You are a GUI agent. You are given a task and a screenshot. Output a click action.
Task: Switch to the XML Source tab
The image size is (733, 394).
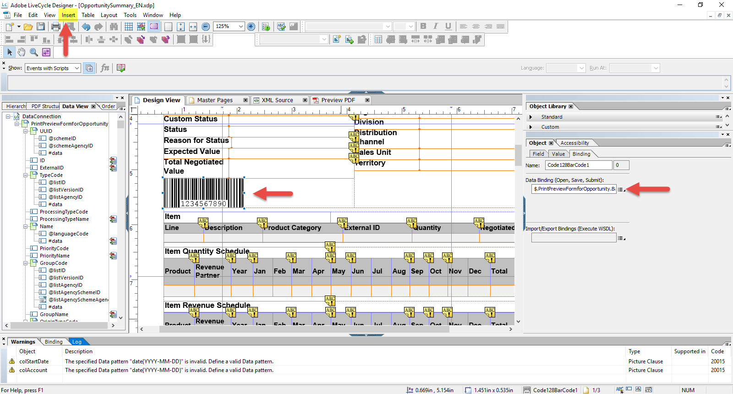[x=277, y=100]
